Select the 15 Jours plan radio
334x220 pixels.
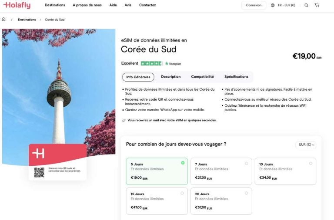tap(182, 193)
